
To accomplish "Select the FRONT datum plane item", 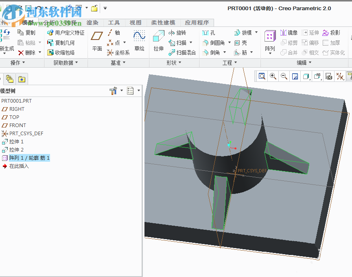I will click(x=17, y=125).
